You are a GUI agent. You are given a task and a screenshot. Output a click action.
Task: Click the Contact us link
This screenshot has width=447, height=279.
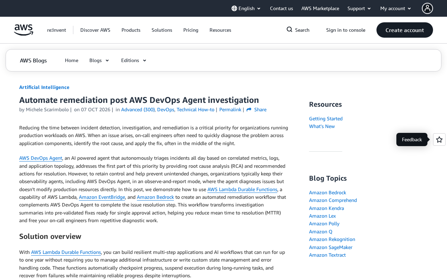(281, 8)
